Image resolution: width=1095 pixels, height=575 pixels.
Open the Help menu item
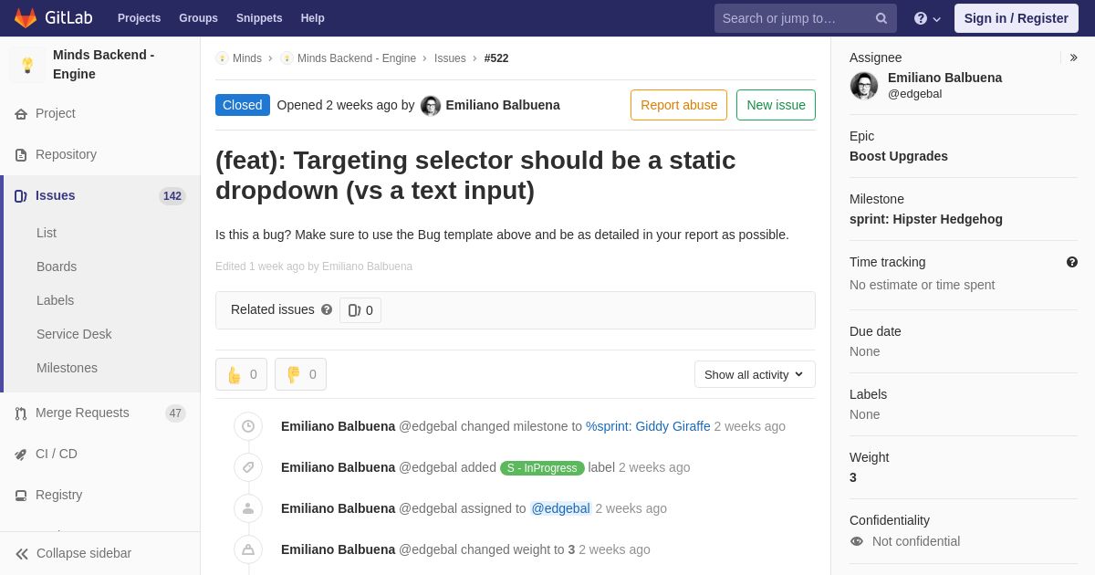313,18
